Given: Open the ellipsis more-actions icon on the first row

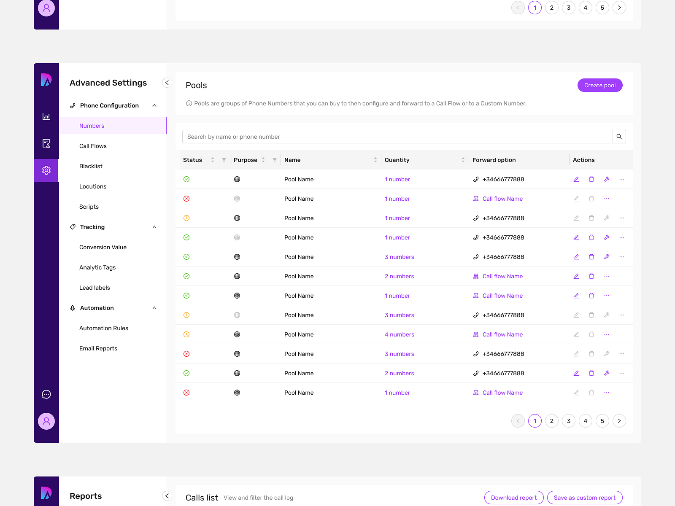Looking at the screenshot, I should [622, 179].
